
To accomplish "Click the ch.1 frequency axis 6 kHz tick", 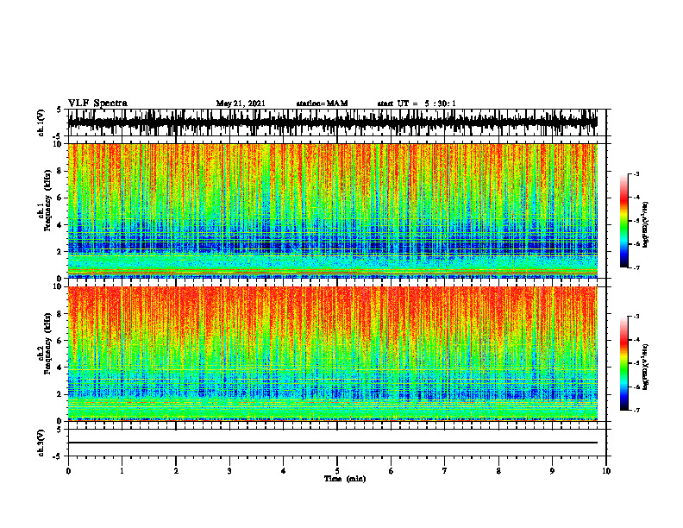I will click(60, 198).
